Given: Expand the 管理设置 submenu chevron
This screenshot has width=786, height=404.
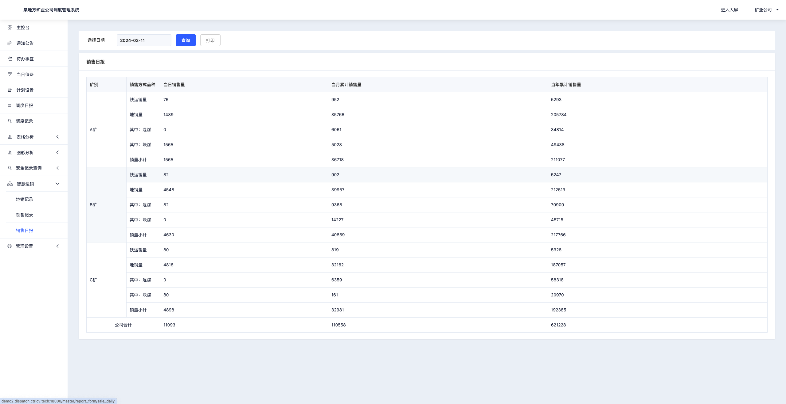Looking at the screenshot, I should pos(57,246).
